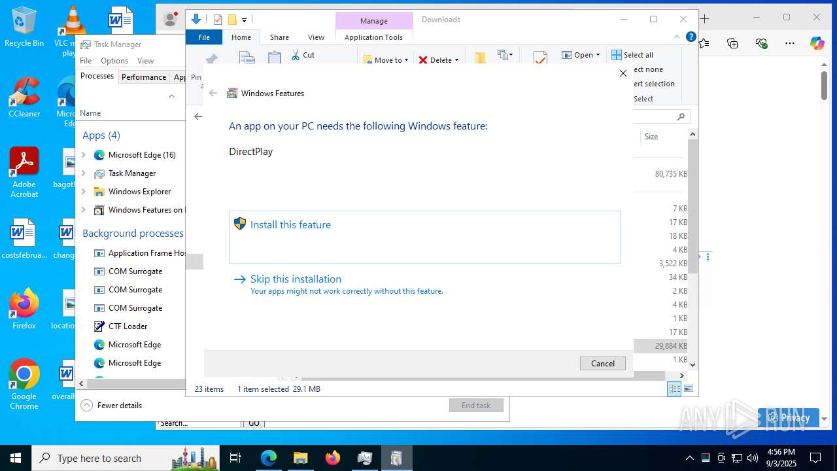837x471 pixels.
Task: Open Edge Settings and more menu
Action: (x=790, y=43)
